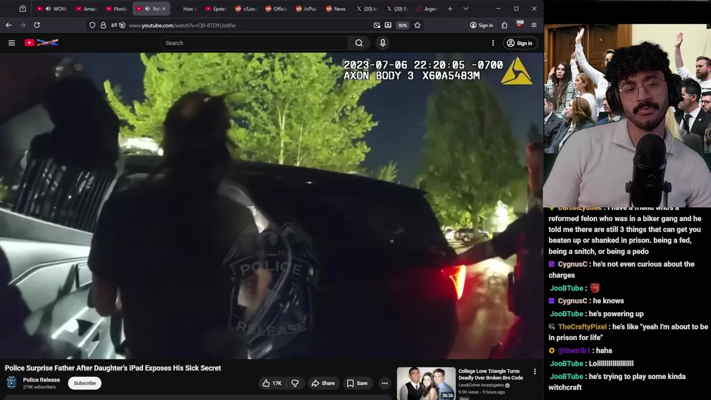Open more actions ellipsis under video
This screenshot has width=711, height=400.
pyautogui.click(x=384, y=383)
